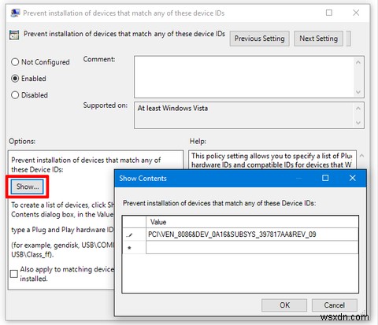Select the PCI\VEN_8086 device ID value cell
This screenshot has width=378, height=325.
coord(252,235)
